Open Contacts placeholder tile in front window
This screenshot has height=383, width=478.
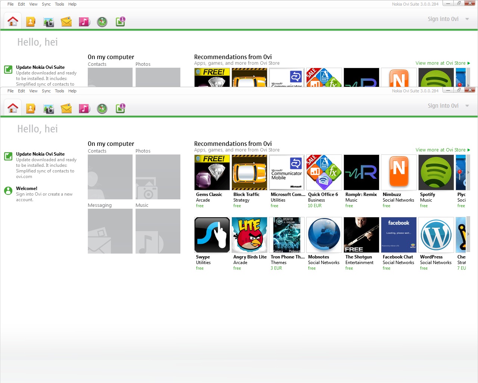coord(110,177)
